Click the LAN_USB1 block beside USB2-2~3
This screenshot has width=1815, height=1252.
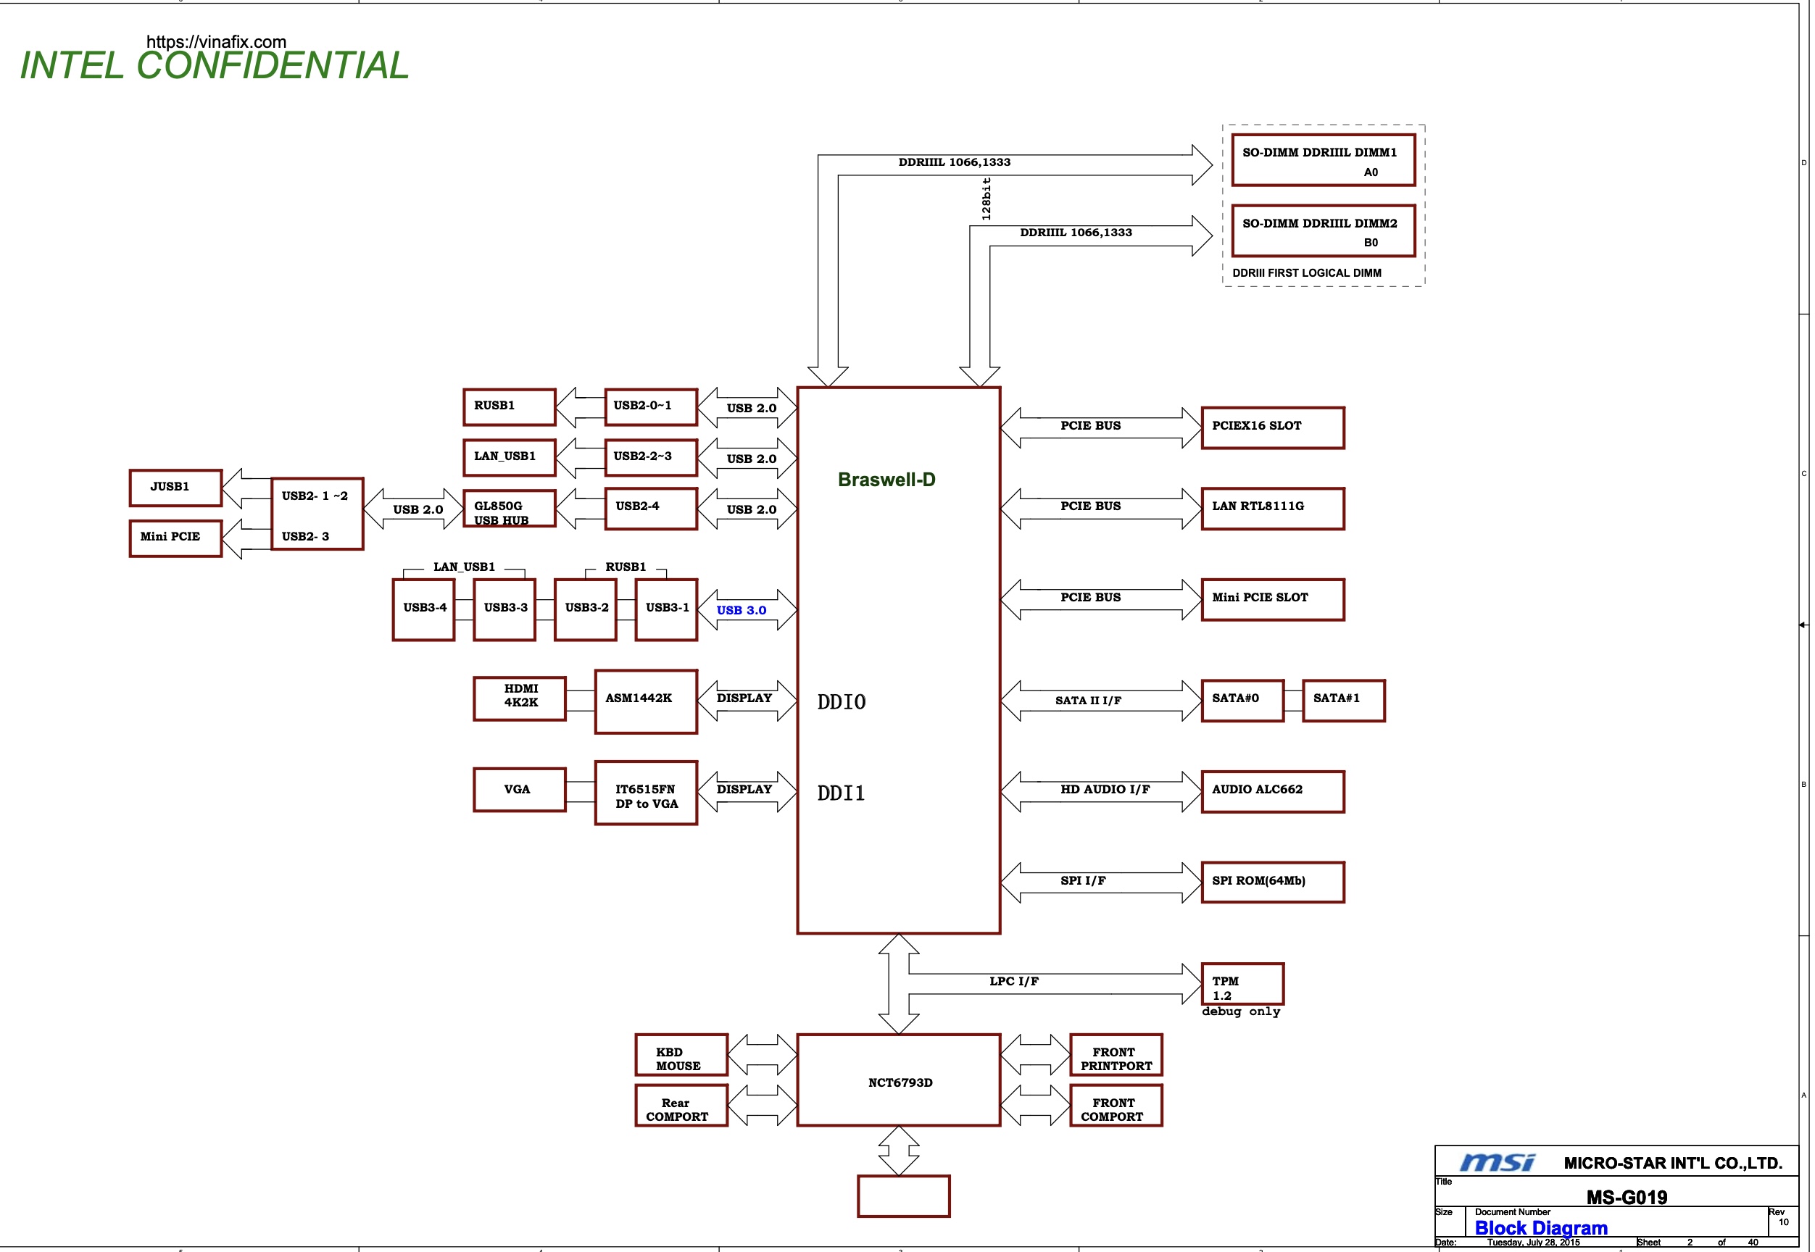point(510,457)
